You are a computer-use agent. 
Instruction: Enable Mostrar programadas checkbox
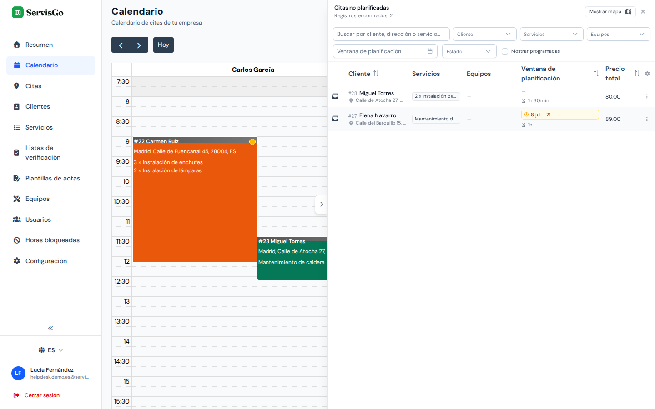coord(505,51)
